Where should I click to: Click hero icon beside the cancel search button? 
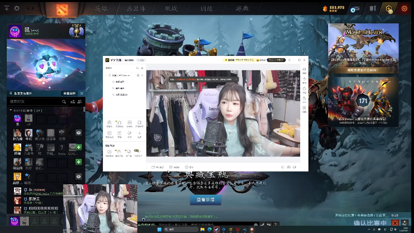[404, 223]
